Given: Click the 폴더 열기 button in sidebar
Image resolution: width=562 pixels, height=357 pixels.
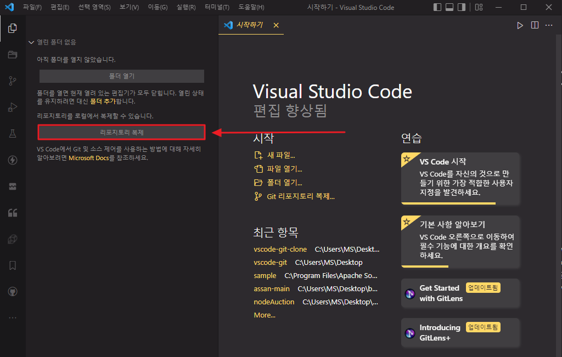Looking at the screenshot, I should (x=122, y=76).
